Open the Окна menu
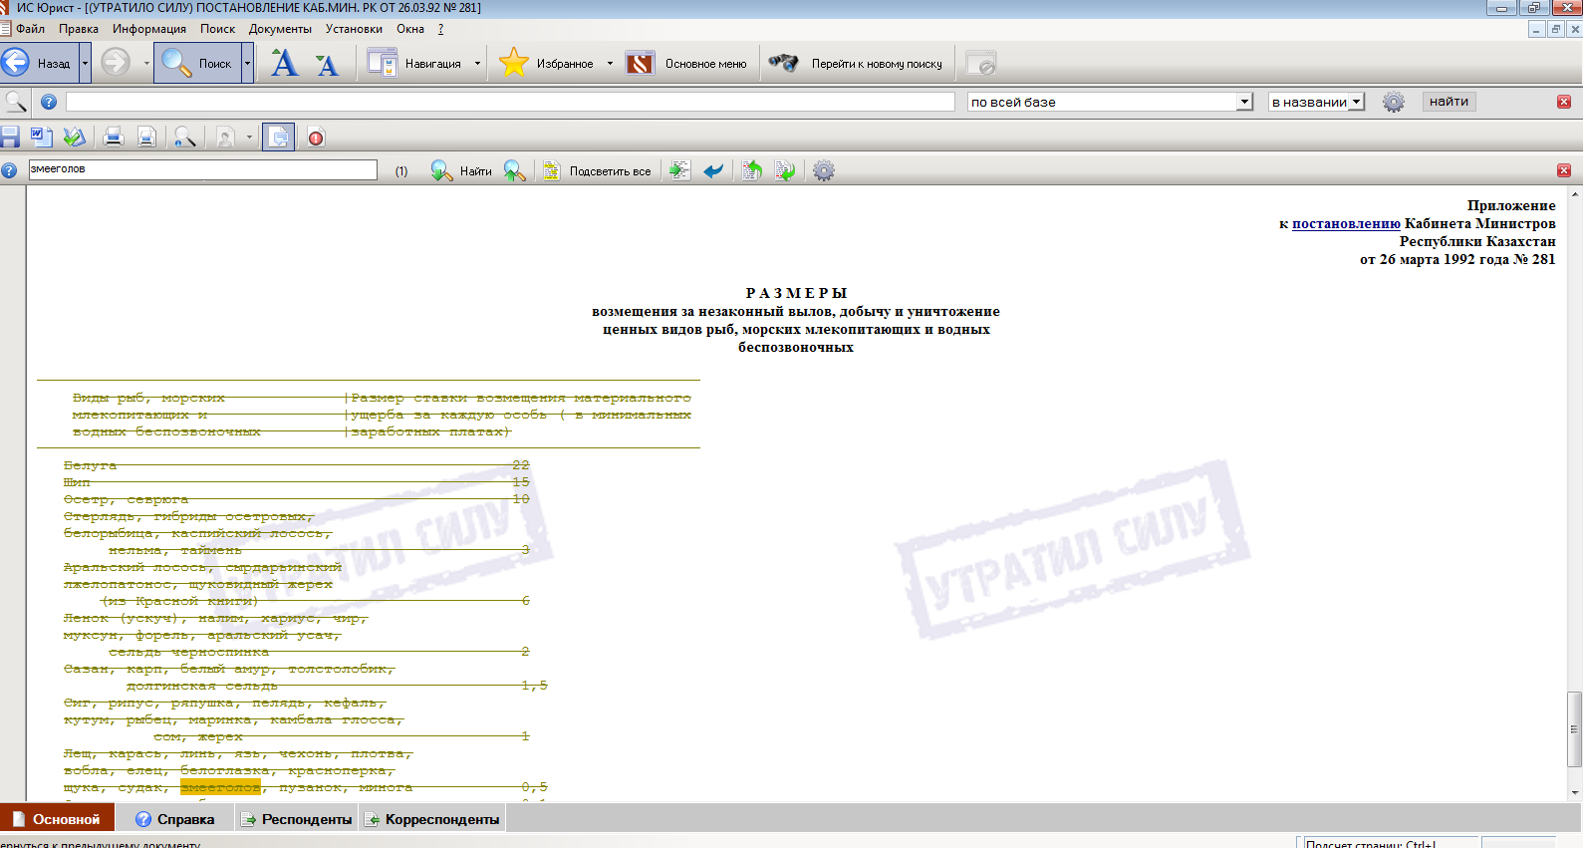This screenshot has width=1583, height=848. coord(410,29)
